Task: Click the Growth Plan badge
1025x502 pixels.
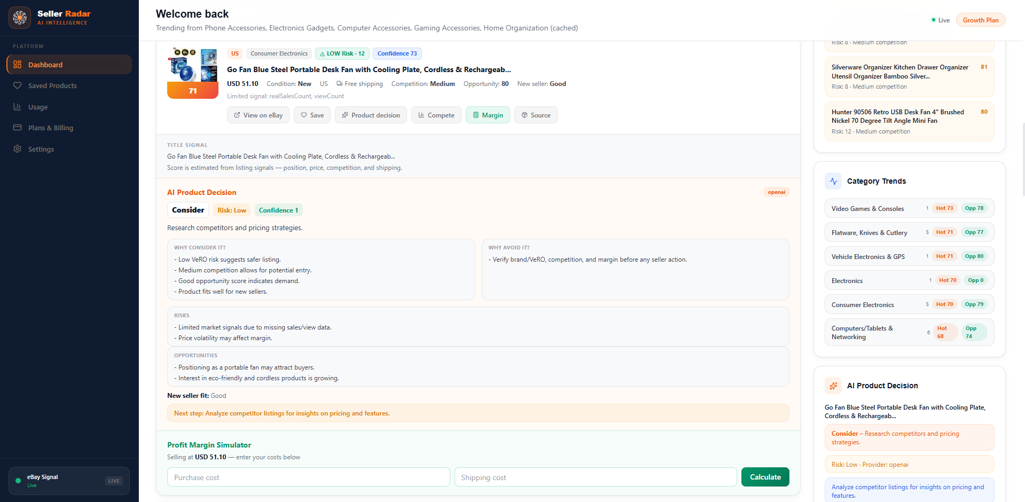Action: click(x=981, y=20)
